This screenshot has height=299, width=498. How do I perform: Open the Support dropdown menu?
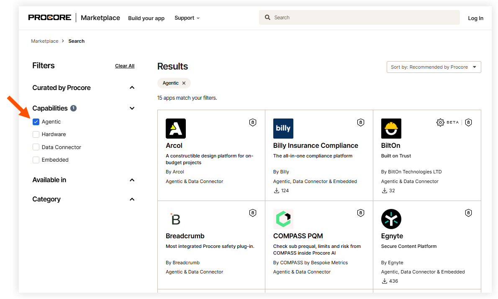[187, 18]
